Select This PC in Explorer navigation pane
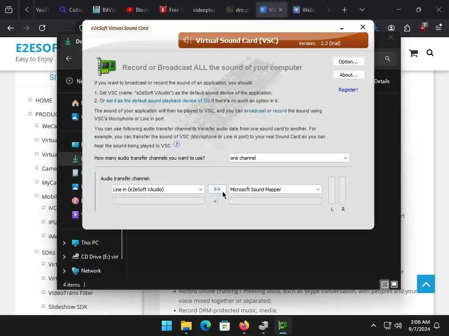Screen dimensions: 449x336 point(89,242)
